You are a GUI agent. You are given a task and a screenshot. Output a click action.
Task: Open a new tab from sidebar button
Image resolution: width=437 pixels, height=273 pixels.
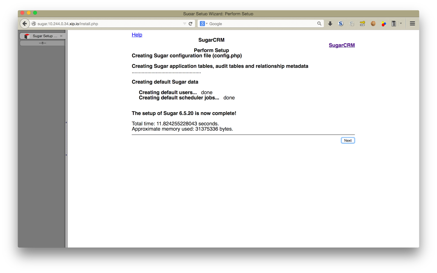point(42,43)
